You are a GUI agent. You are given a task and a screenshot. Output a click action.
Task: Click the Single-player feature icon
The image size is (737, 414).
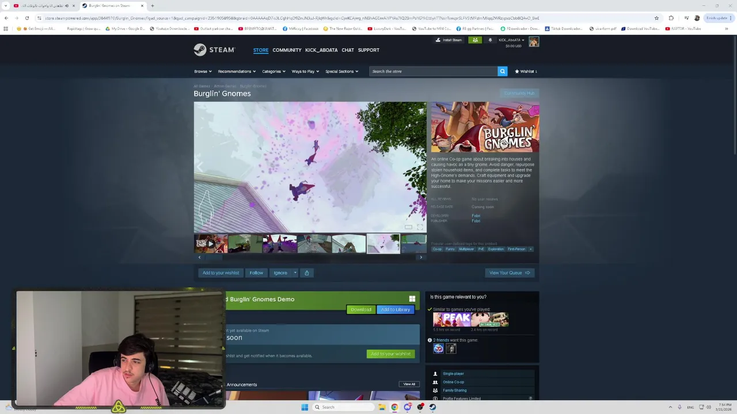pos(435,374)
